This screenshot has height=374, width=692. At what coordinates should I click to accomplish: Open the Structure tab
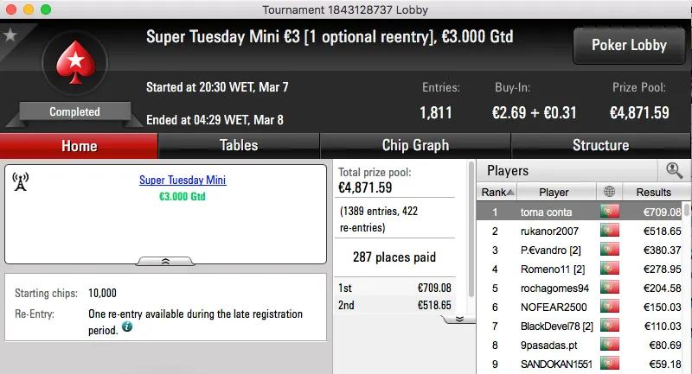[600, 145]
